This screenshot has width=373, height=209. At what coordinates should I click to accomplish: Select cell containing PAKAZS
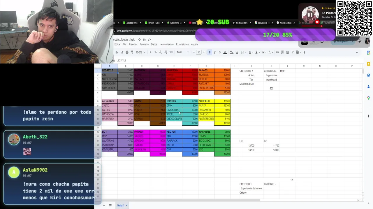tap(206, 70)
